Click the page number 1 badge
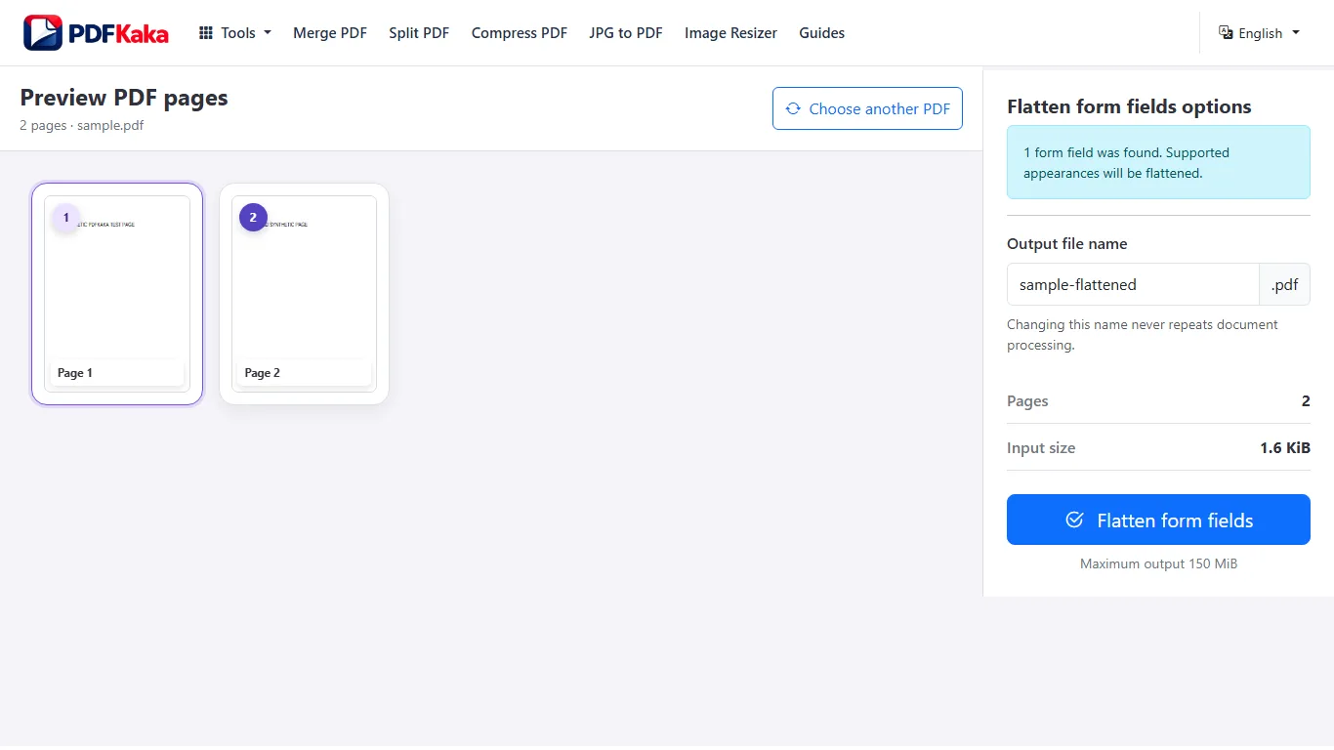The image size is (1334, 750). point(65,218)
